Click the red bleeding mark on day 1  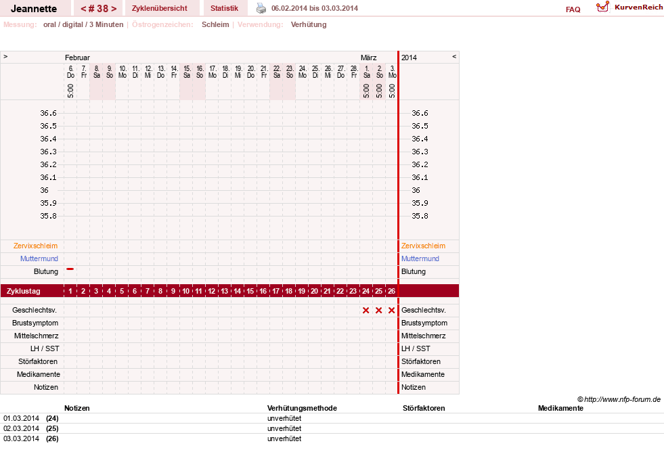tap(70, 269)
